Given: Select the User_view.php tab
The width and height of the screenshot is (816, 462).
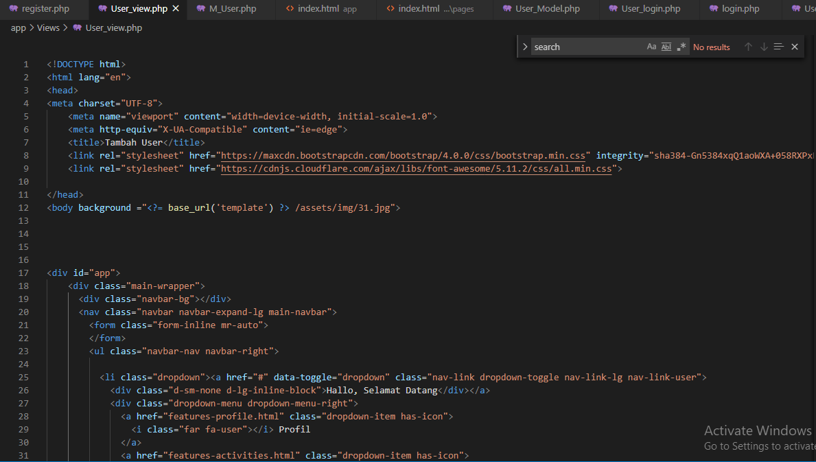Looking at the screenshot, I should [x=139, y=9].
